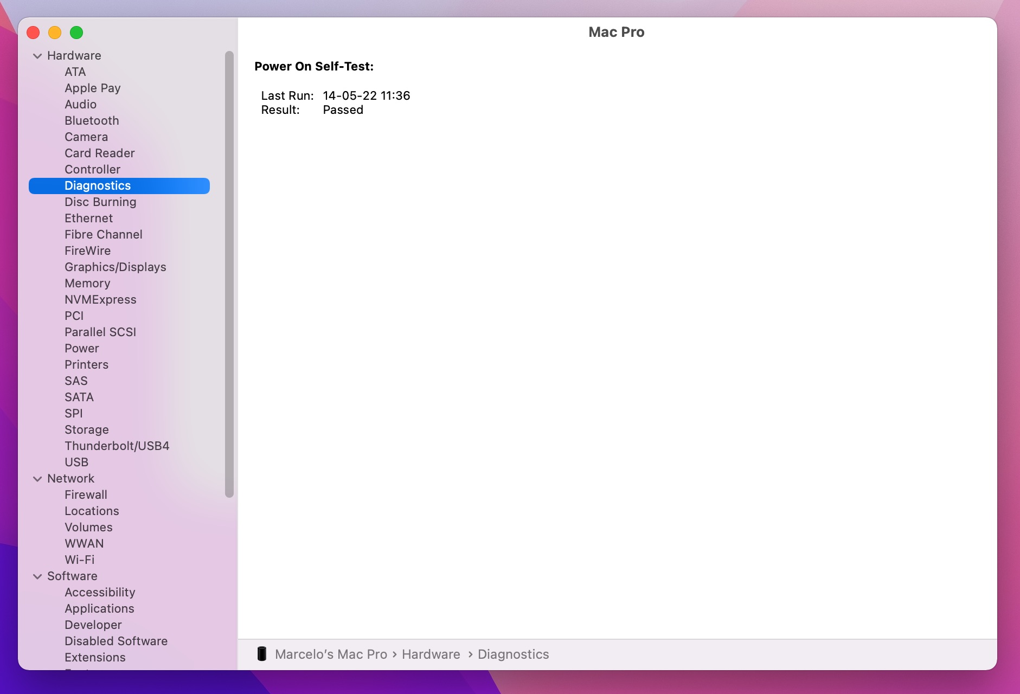Collapse the Software section chevron
This screenshot has width=1020, height=694.
click(37, 576)
